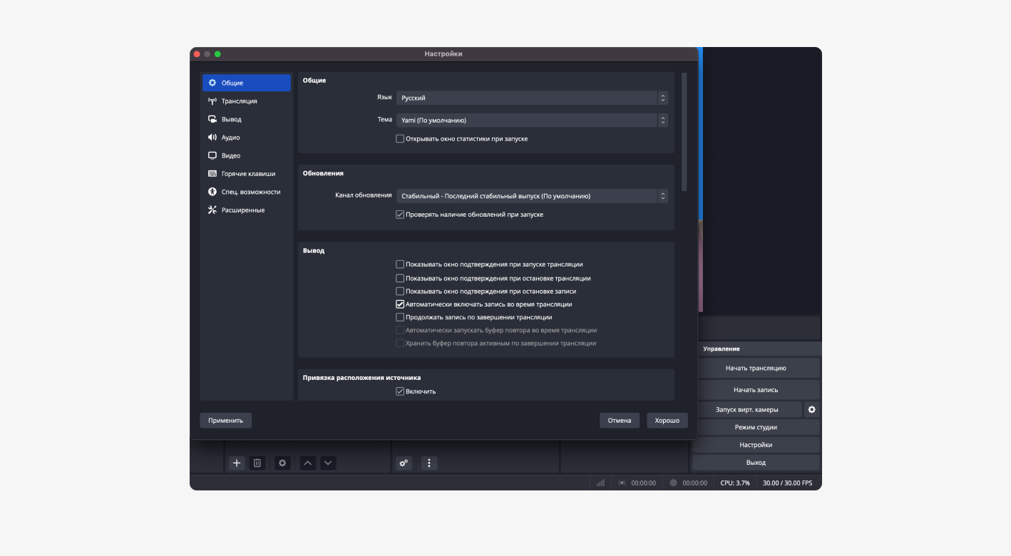Open the Язык dropdown

click(532, 98)
